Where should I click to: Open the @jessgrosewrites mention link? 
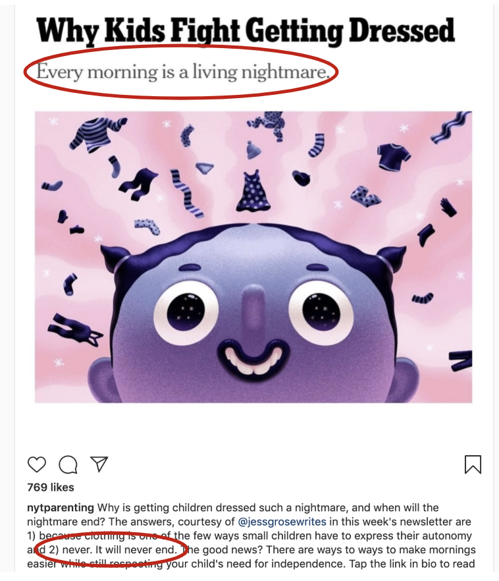click(282, 522)
